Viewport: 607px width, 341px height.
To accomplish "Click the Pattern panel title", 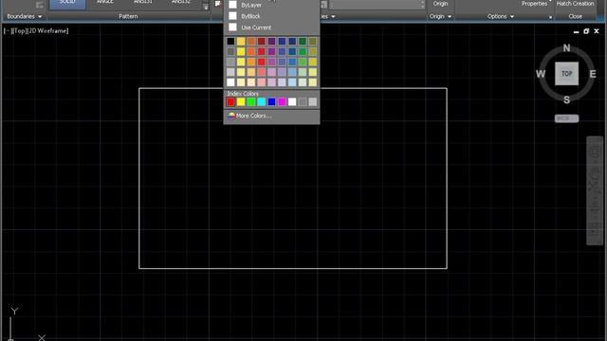I will 128,16.
